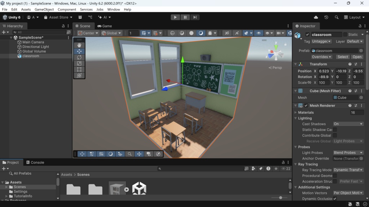Viewport: 369px width, 207px height.
Task: Open the undo history icon
Action: (x=326, y=17)
